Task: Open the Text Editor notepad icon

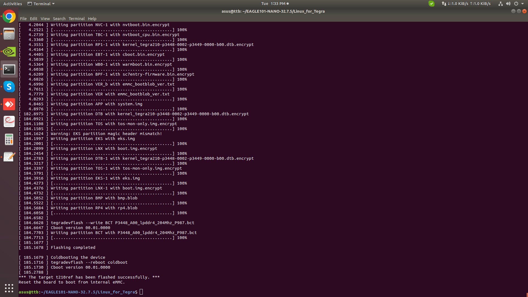Action: 9,157
